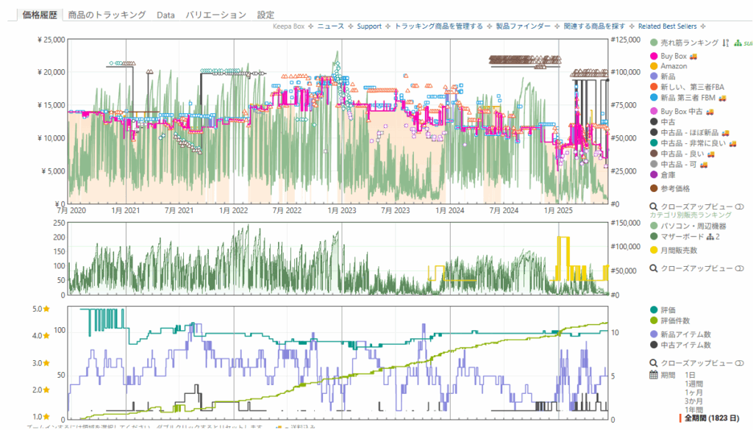753x430 pixels.
Task: Click the pink Buy Box color dot
Action: pos(654,56)
